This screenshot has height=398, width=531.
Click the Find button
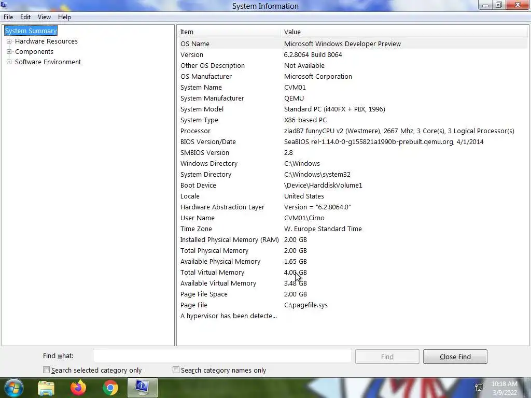[x=387, y=357]
